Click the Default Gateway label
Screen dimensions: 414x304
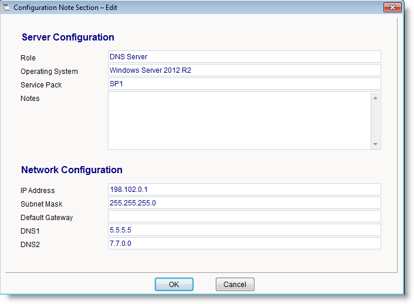pos(47,218)
